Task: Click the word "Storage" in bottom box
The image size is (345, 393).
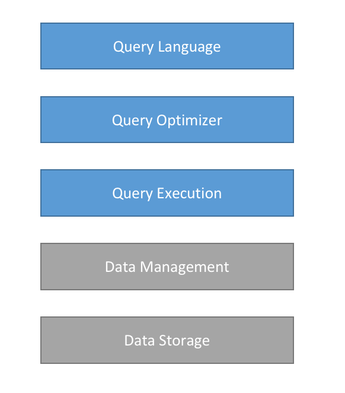Action: coord(184,341)
